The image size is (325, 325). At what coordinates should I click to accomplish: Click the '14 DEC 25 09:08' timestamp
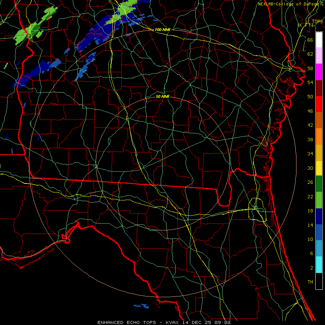[207, 322]
